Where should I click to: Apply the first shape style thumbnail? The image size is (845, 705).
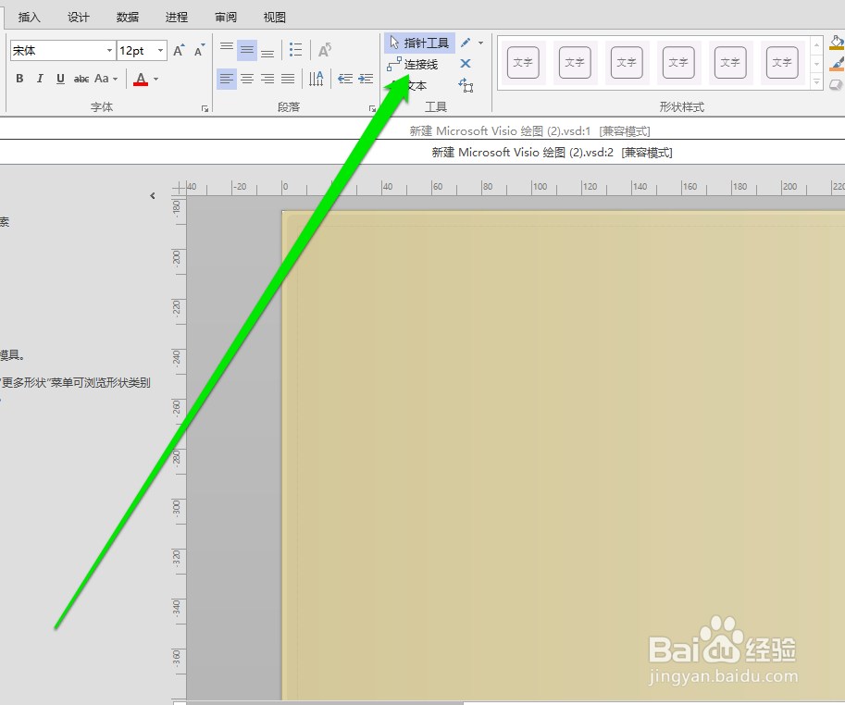[x=523, y=63]
